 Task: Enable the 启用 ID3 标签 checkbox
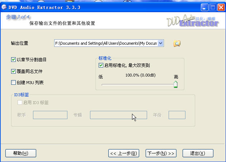[x=20, y=103]
